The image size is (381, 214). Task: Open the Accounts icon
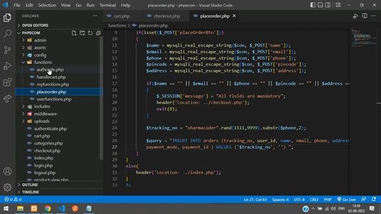pos(7,171)
